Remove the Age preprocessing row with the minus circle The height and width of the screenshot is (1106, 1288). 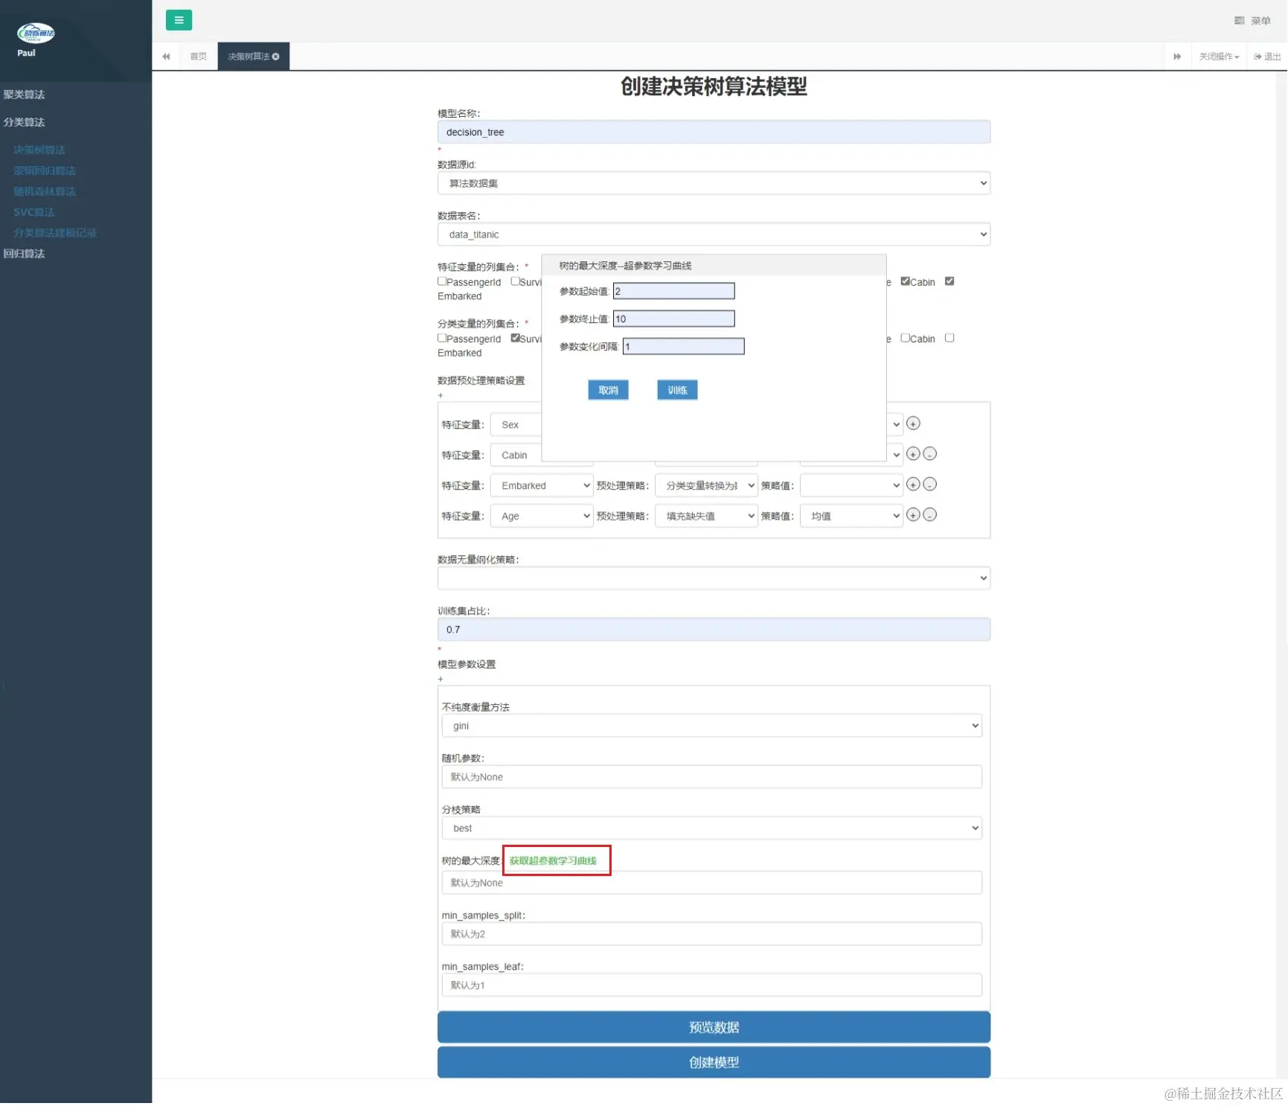pyautogui.click(x=929, y=515)
